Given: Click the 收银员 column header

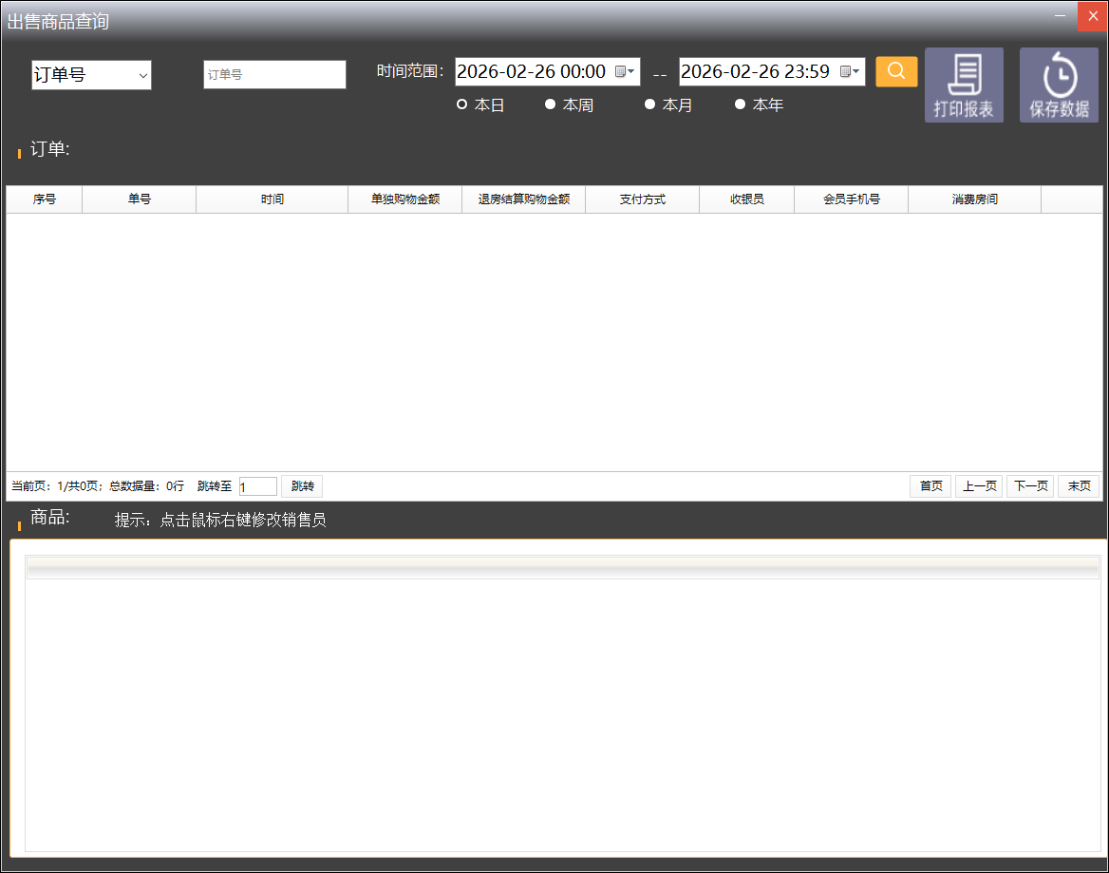Looking at the screenshot, I should (x=746, y=199).
